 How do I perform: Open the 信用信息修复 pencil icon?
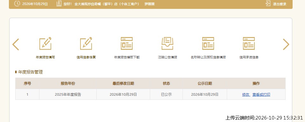tap(86, 43)
